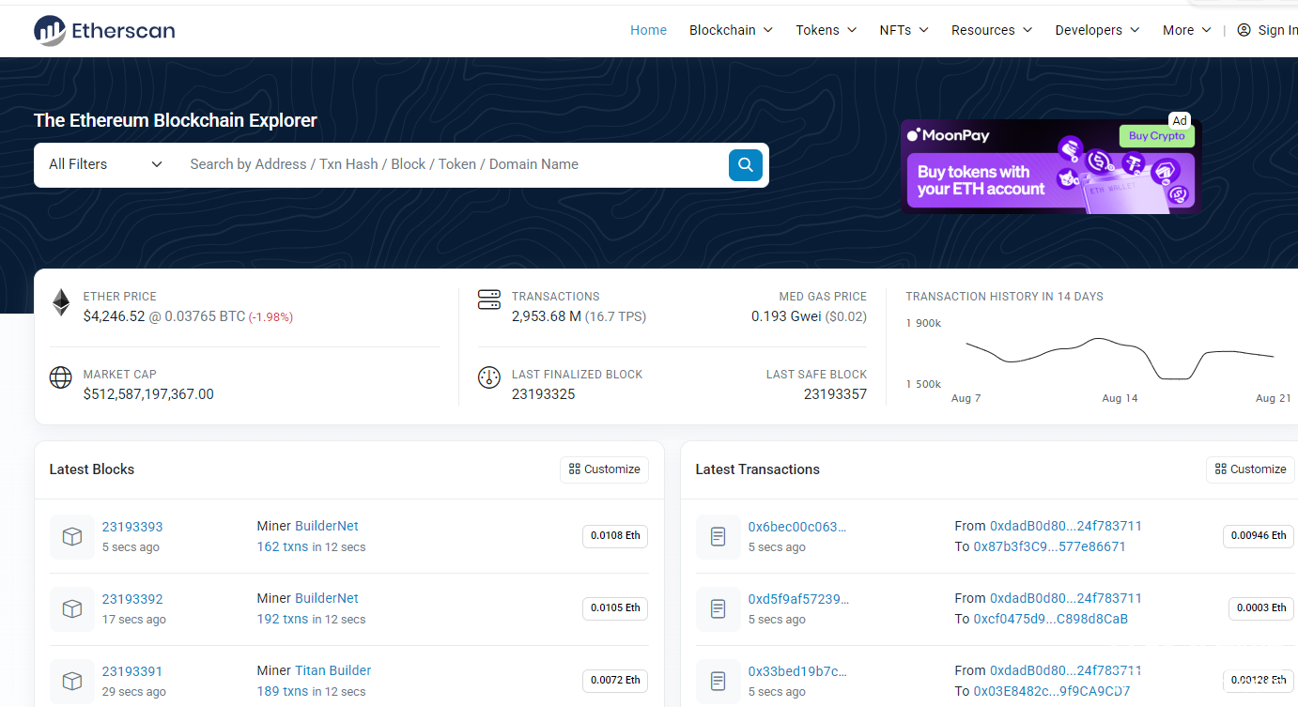Open the Developers menu
Screen dimensions: 1298x707
click(1096, 30)
